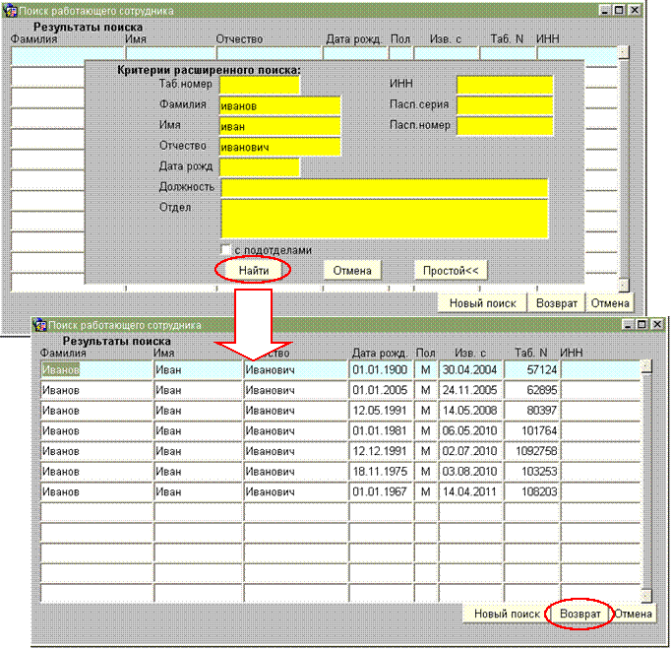Enable the 'с подотделами' checkbox

[x=225, y=250]
